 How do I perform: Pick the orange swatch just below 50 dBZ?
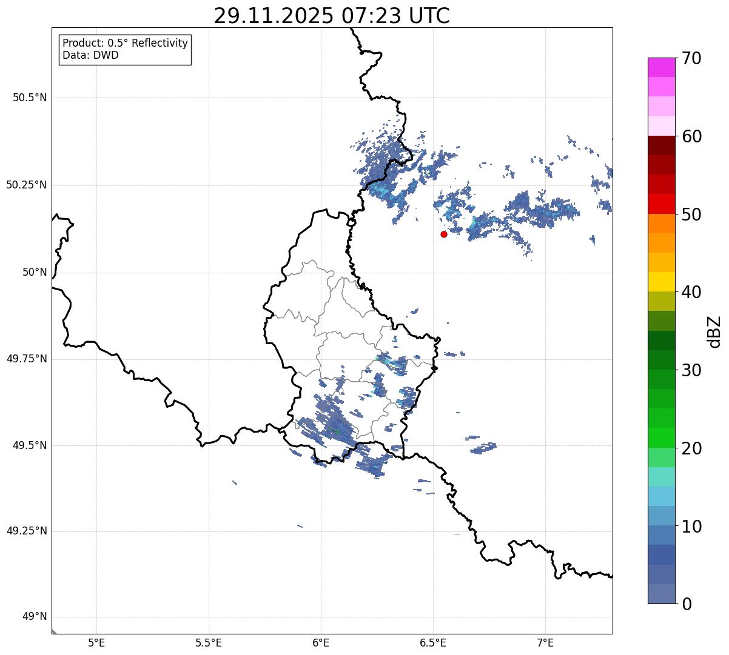coord(661,224)
